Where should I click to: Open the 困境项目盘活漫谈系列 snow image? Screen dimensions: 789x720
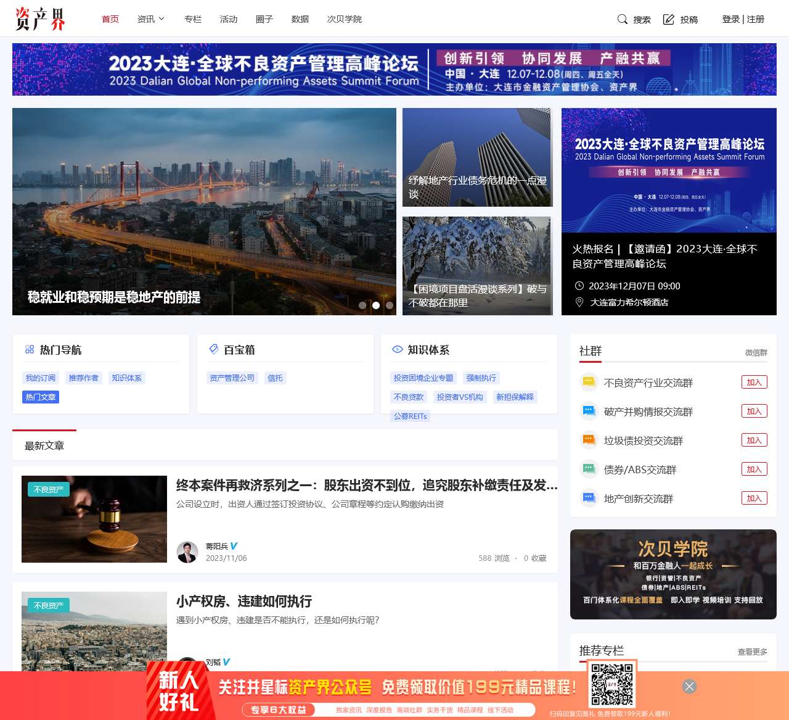pos(478,266)
